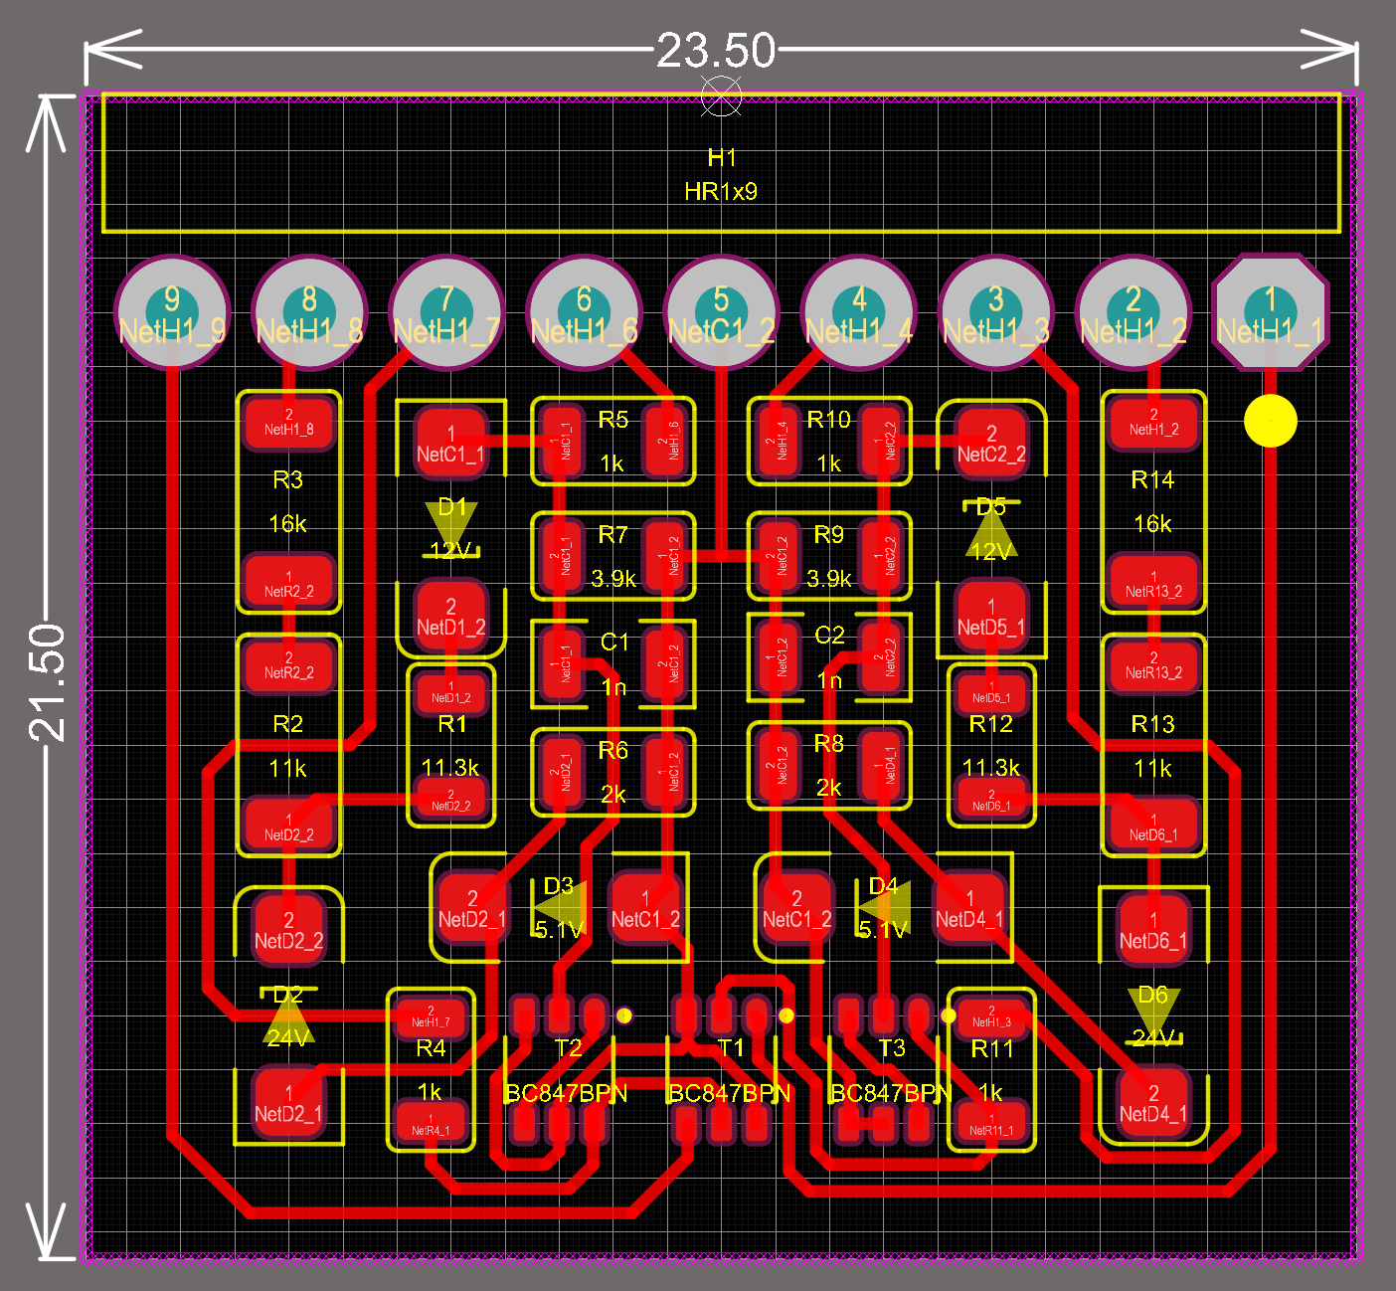Select header pad 7 NetH1_7
This screenshot has width=1396, height=1291.
(x=446, y=312)
